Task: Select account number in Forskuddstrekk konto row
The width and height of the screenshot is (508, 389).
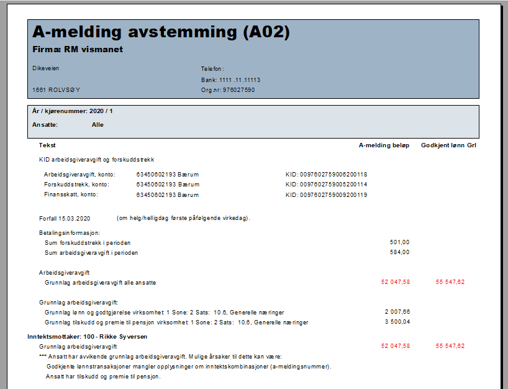Action: tap(168, 185)
